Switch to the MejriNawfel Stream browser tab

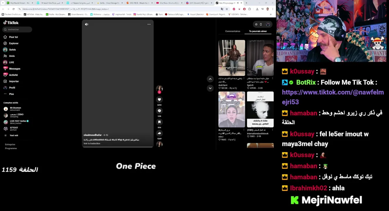click(x=19, y=3)
